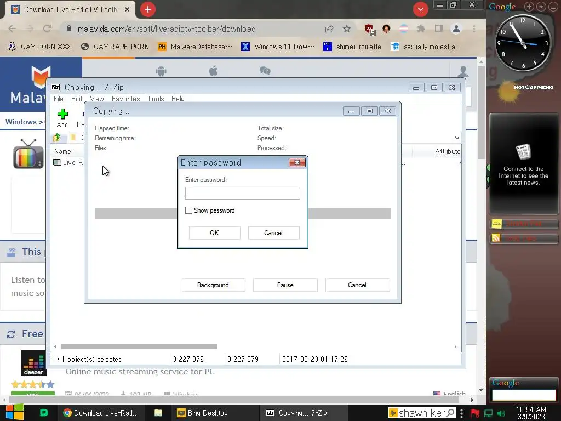This screenshot has width=561, height=421.
Task: Expand the 7-Zip address path dropdown
Action: click(457, 138)
